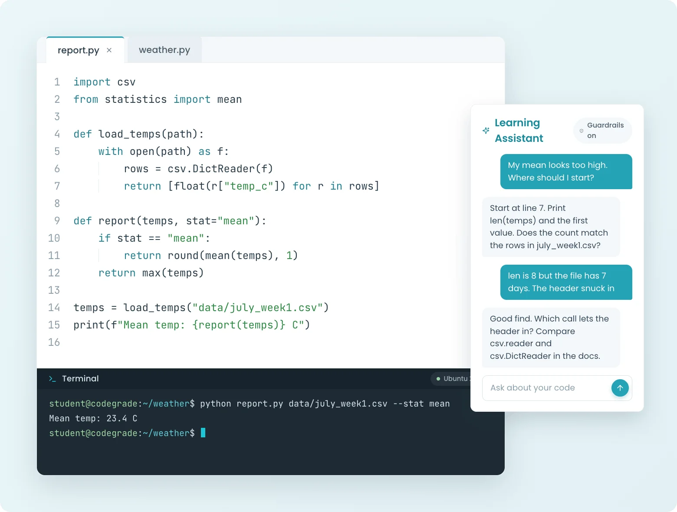This screenshot has height=512, width=677.
Task: Click the return float temp_c line
Action: tap(252, 186)
